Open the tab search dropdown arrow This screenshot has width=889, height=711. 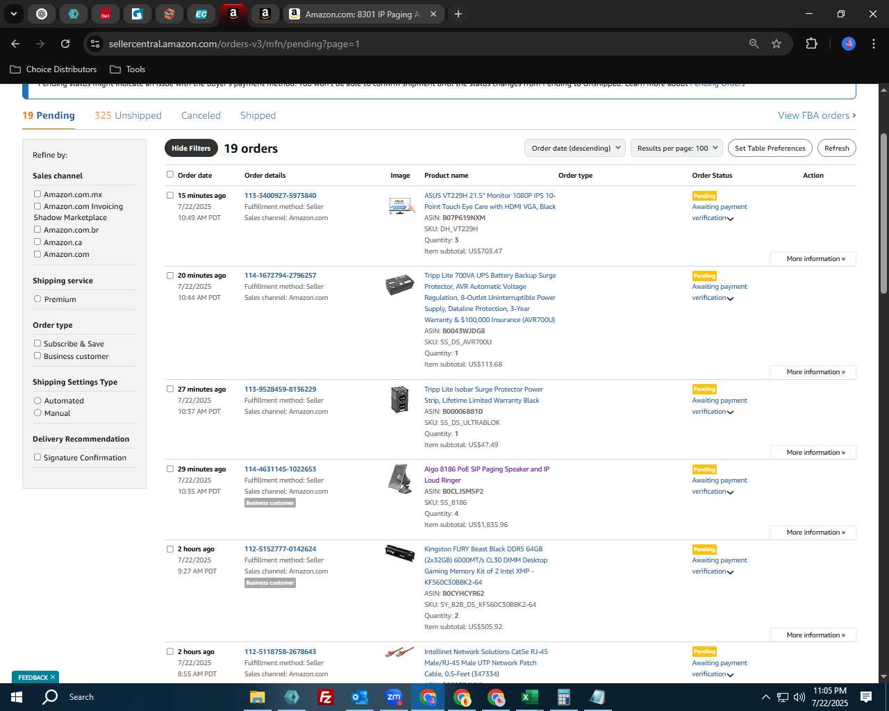tap(13, 14)
